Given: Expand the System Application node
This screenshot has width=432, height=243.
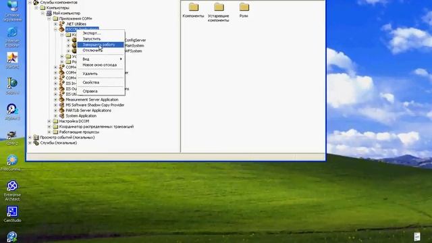Looking at the screenshot, I should tap(55, 115).
